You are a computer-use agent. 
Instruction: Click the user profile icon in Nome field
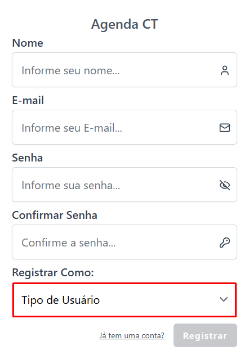(x=224, y=70)
